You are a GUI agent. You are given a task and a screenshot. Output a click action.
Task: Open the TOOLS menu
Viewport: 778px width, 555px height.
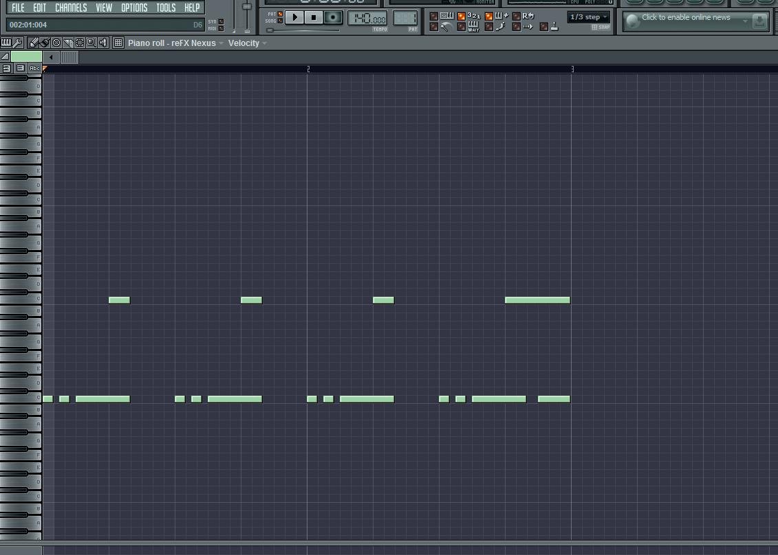coord(166,8)
